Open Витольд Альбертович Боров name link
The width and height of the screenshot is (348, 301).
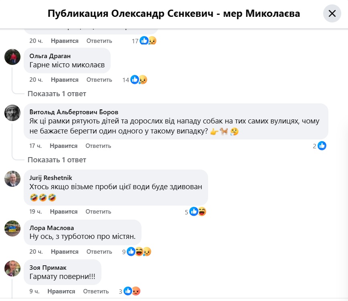pyautogui.click(x=74, y=112)
